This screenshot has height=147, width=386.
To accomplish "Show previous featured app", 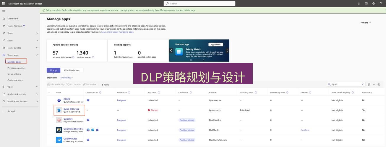I will point(171,51).
